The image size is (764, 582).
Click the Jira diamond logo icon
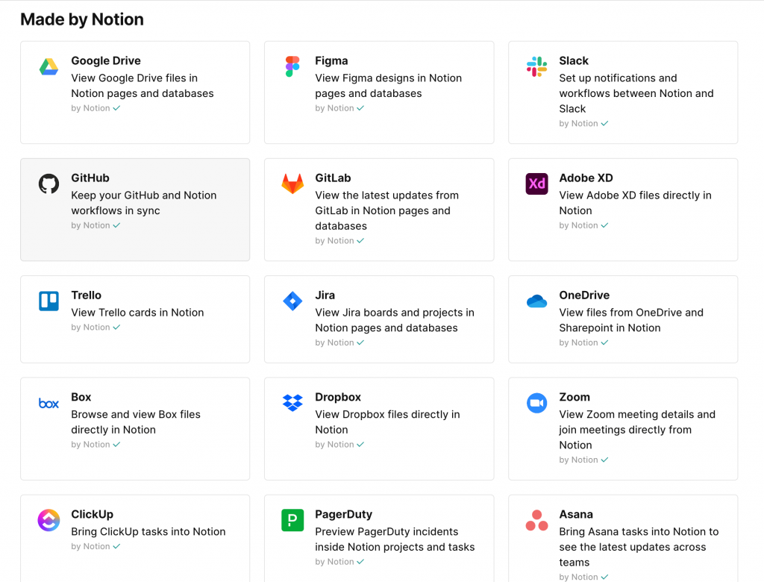tap(292, 301)
